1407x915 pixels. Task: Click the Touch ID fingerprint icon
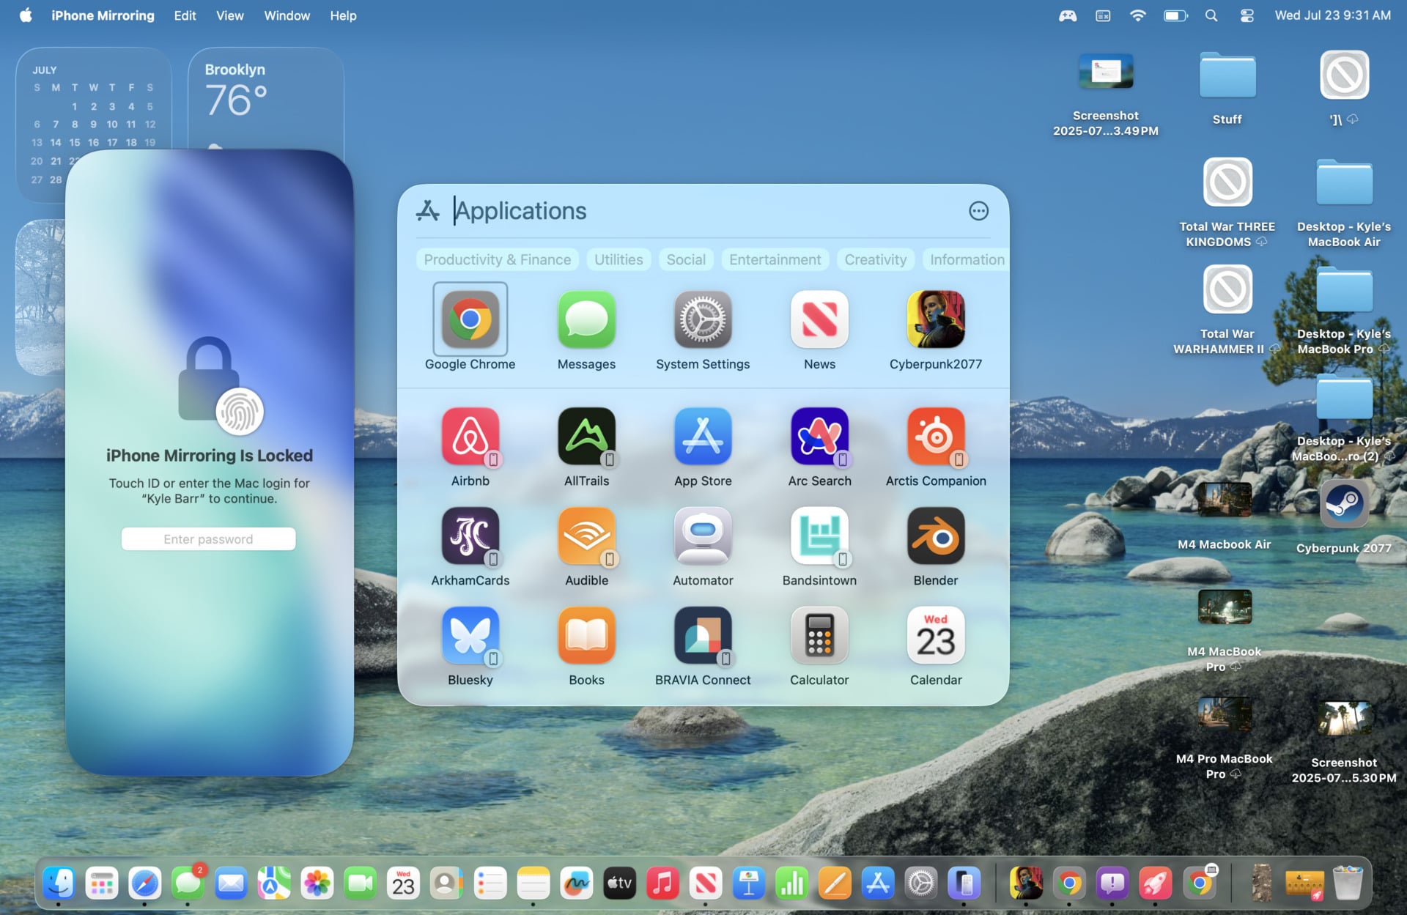click(240, 412)
